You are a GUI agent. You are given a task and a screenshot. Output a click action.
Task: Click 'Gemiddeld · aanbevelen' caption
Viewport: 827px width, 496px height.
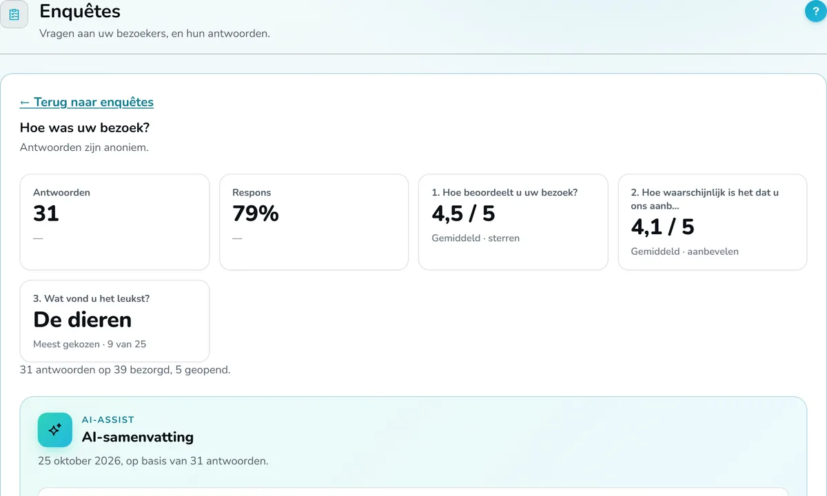(685, 251)
